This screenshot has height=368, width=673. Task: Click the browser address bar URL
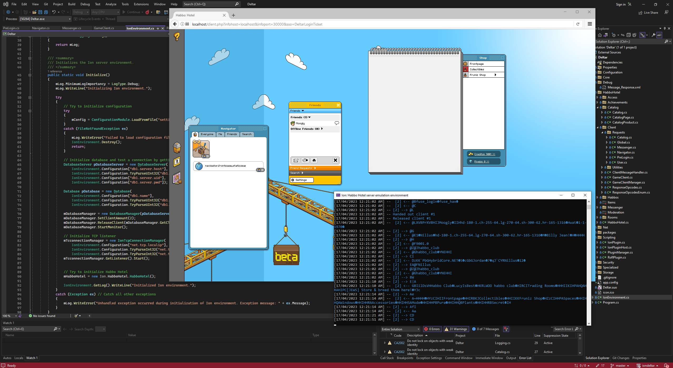pyautogui.click(x=257, y=24)
